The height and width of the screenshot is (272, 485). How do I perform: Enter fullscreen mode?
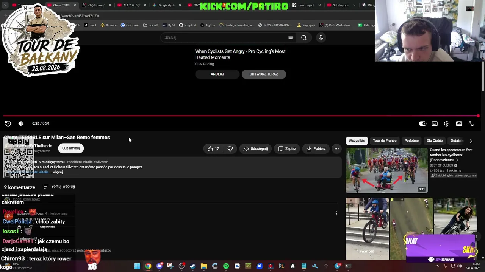point(471,124)
